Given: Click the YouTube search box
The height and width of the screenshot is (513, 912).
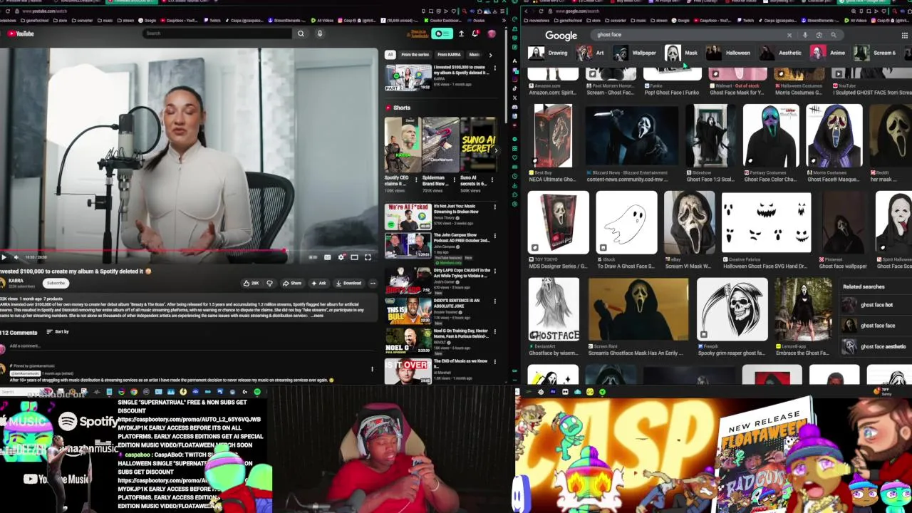Looking at the screenshot, I should coord(217,33).
